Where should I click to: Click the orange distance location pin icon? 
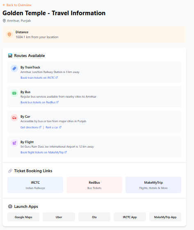pyautogui.click(x=9, y=34)
